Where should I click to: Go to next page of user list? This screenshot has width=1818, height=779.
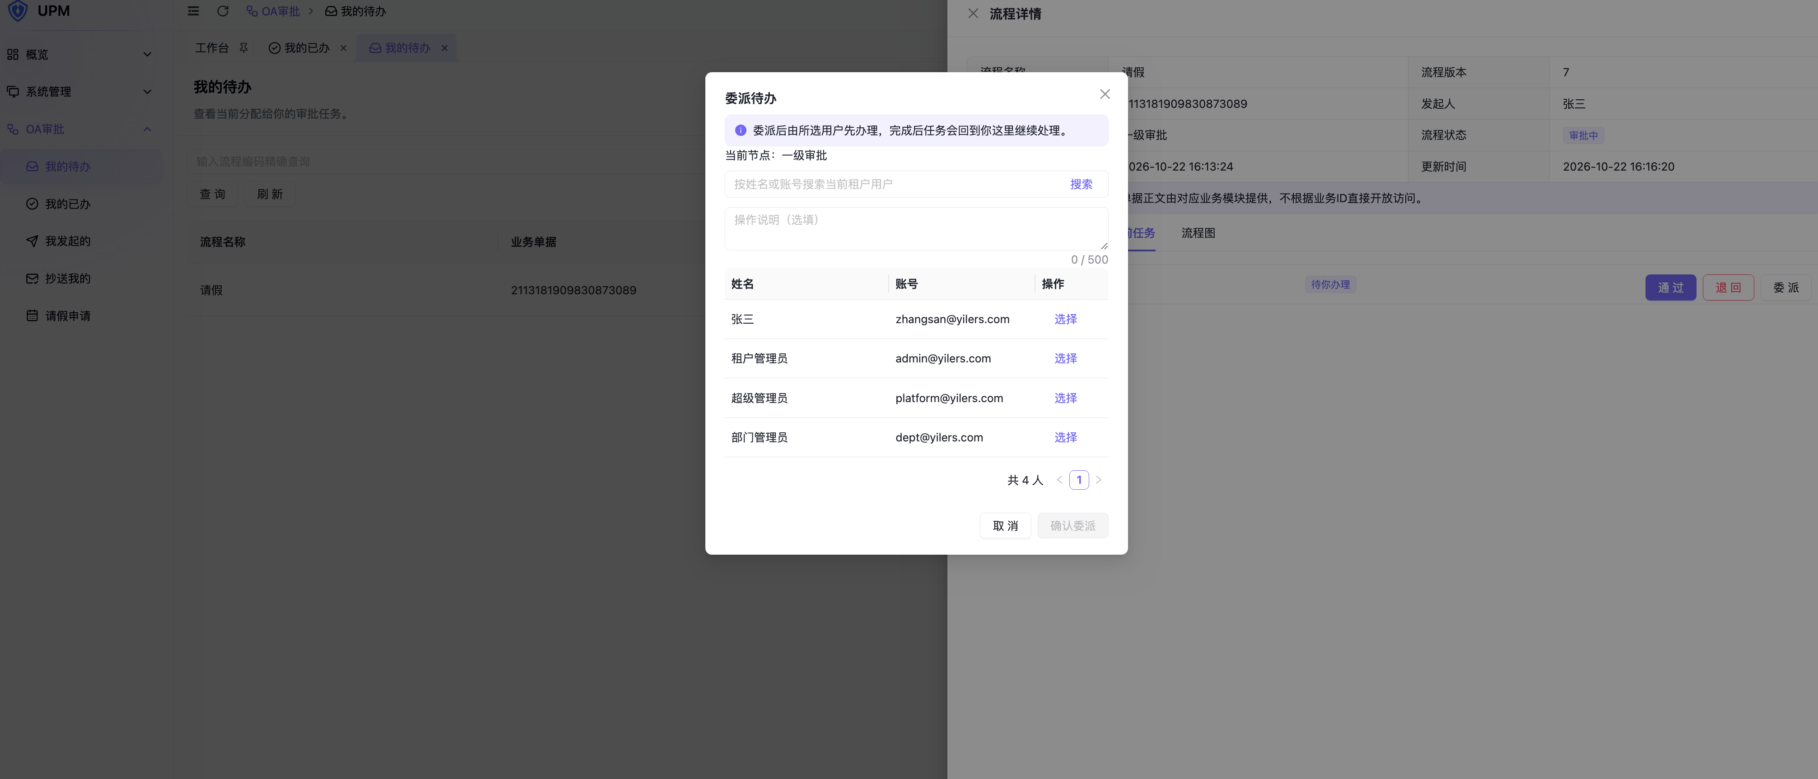(x=1098, y=480)
